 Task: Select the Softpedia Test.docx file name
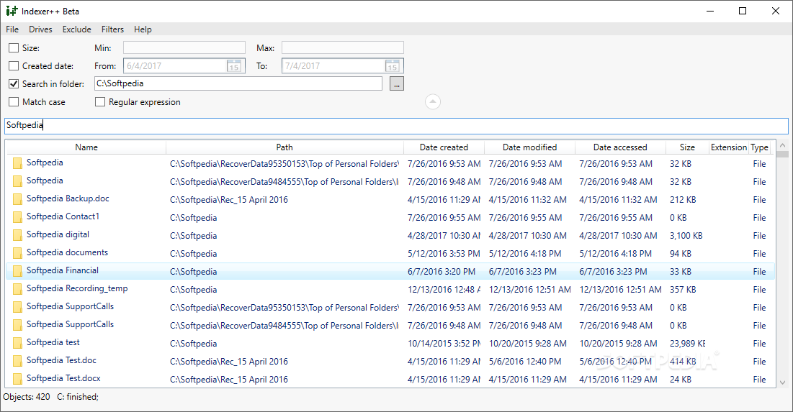click(x=63, y=377)
